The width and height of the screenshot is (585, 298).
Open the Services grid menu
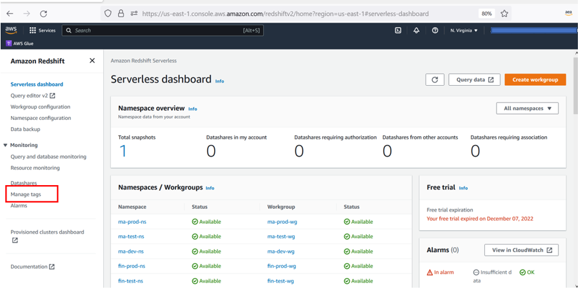point(43,30)
